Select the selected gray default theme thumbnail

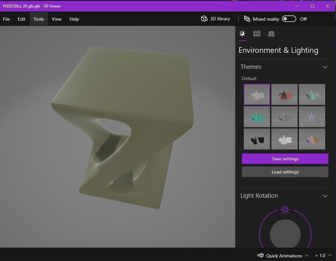[x=257, y=94]
